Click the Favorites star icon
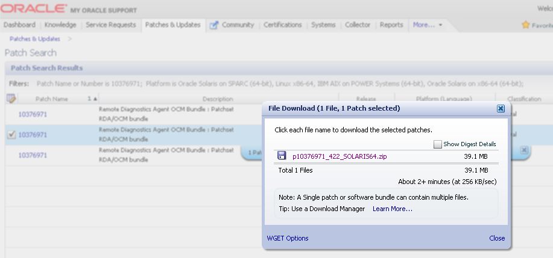 pos(525,25)
